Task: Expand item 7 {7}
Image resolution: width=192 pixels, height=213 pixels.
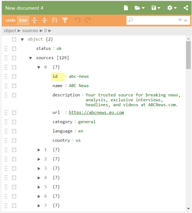Action: 39,206
